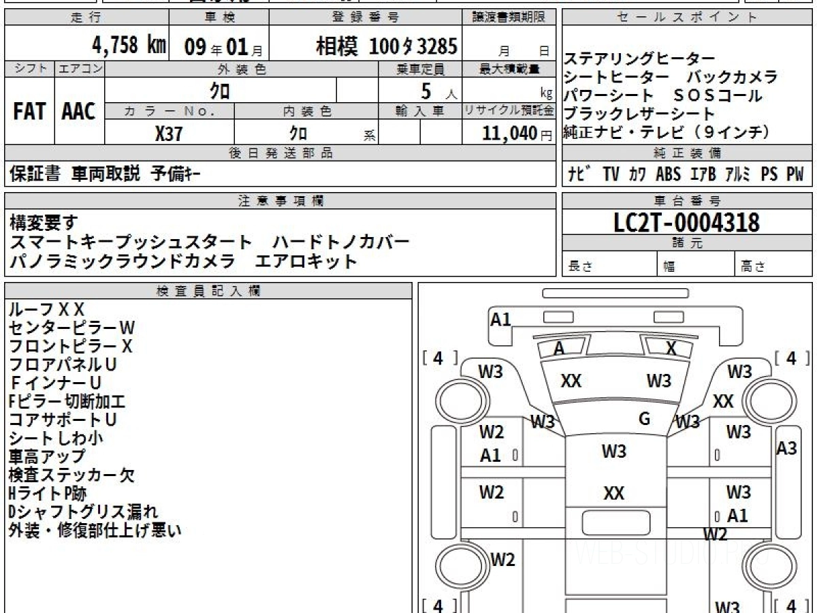This screenshot has height=613, width=817.
Task: Click the G mark on the diagram
Action: (645, 419)
